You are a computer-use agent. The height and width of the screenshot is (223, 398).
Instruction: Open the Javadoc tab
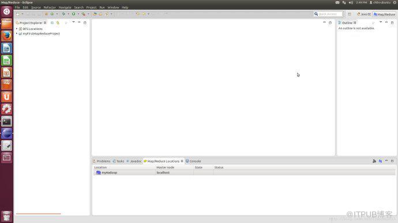[134, 161]
